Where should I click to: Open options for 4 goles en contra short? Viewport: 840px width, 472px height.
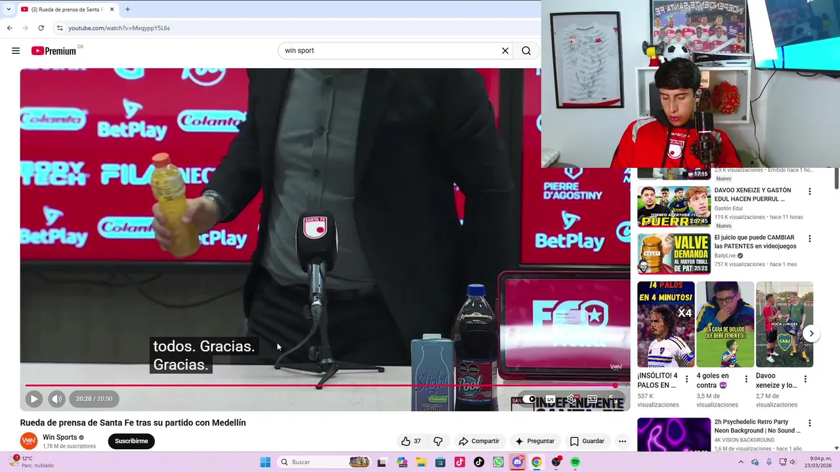(x=745, y=379)
